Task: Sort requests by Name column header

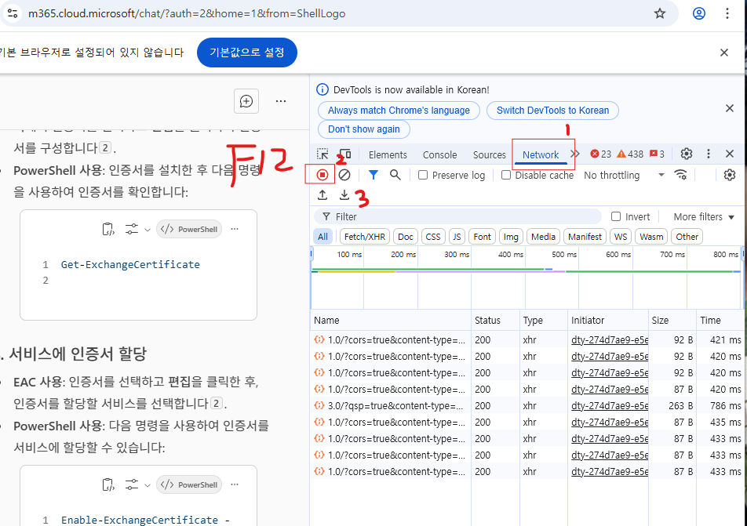Action: click(x=391, y=321)
